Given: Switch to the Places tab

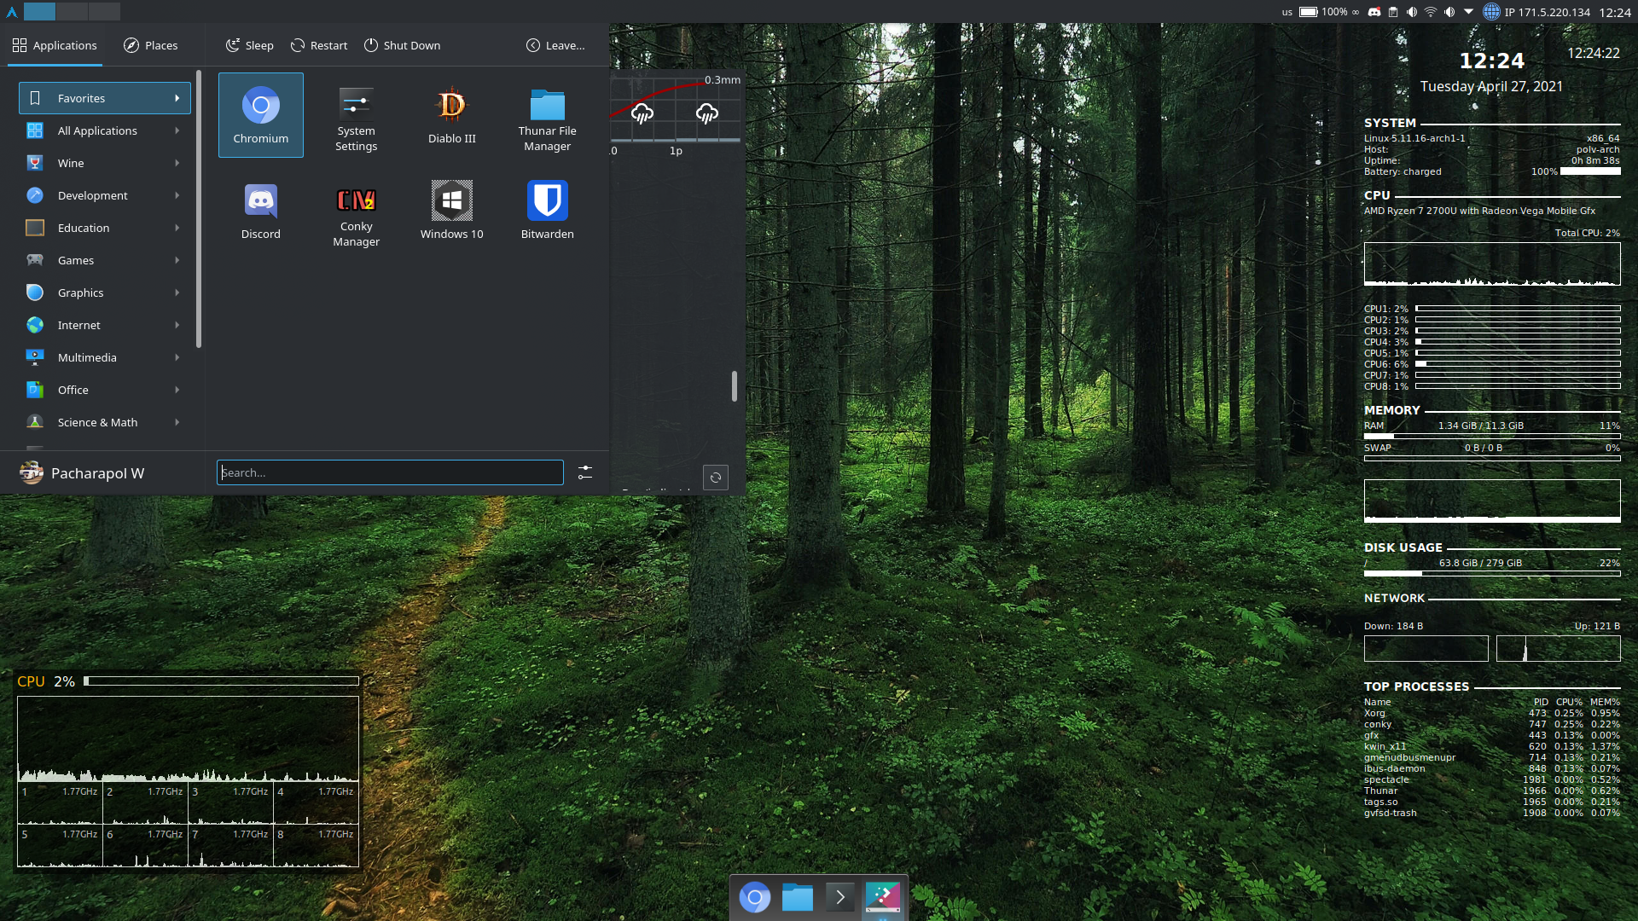Looking at the screenshot, I should pyautogui.click(x=150, y=45).
